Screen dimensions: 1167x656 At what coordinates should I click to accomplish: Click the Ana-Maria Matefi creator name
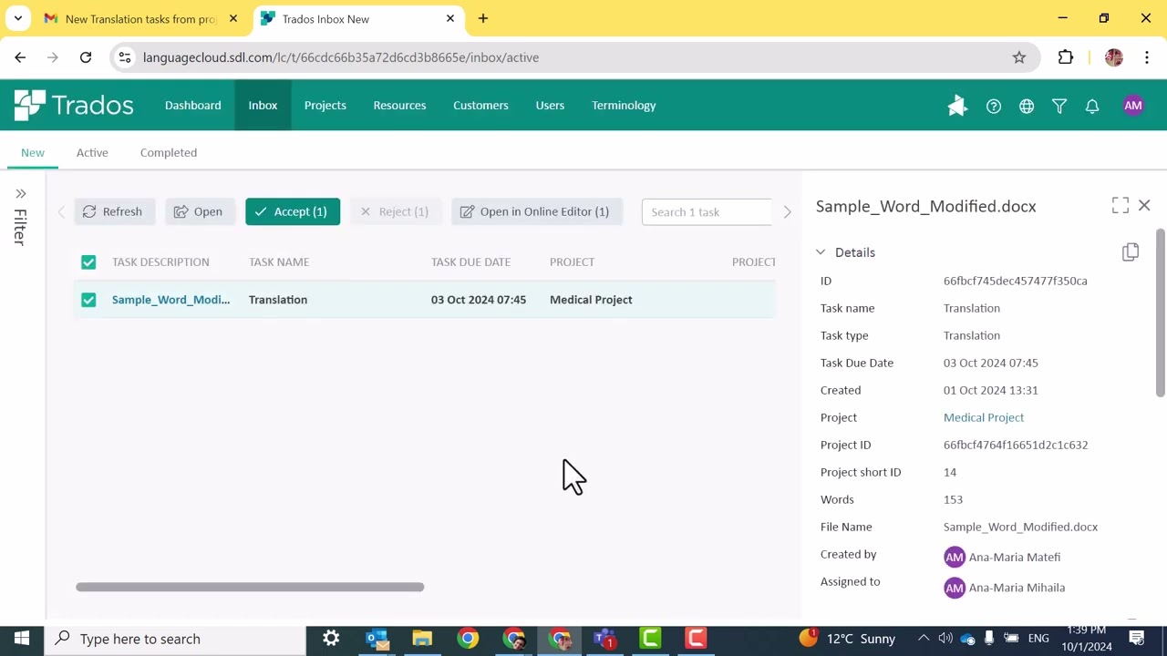pyautogui.click(x=1015, y=557)
